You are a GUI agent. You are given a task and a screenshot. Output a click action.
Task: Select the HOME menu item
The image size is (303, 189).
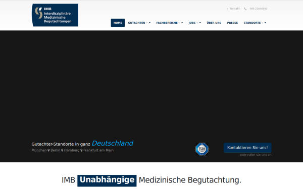[118, 23]
